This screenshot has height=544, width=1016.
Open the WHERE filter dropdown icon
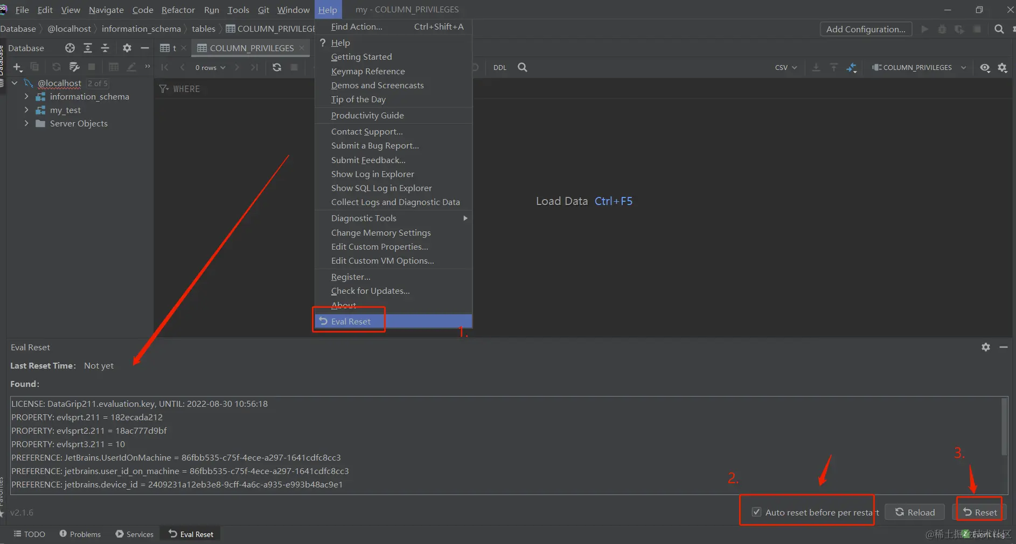click(x=164, y=89)
